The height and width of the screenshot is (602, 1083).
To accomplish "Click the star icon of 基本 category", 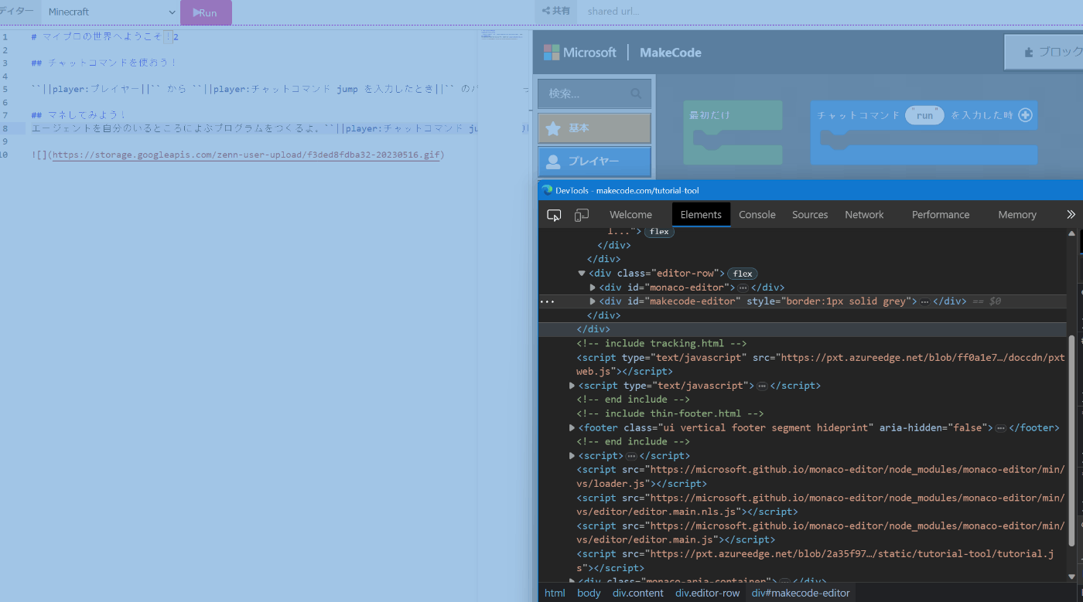I will coord(553,128).
